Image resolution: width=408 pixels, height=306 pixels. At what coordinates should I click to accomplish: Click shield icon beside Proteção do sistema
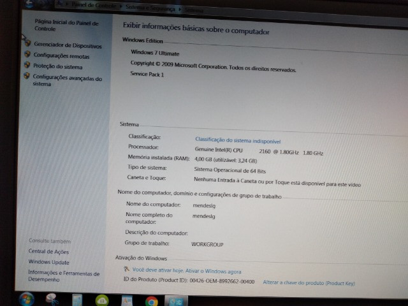click(x=27, y=65)
